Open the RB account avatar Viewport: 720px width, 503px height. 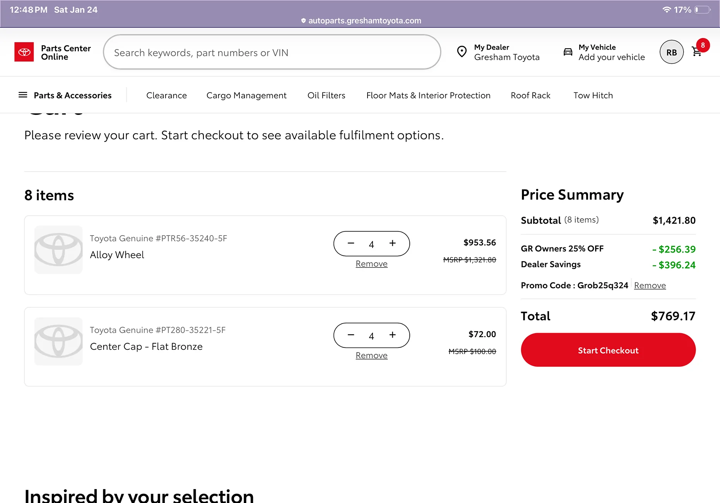coord(671,52)
